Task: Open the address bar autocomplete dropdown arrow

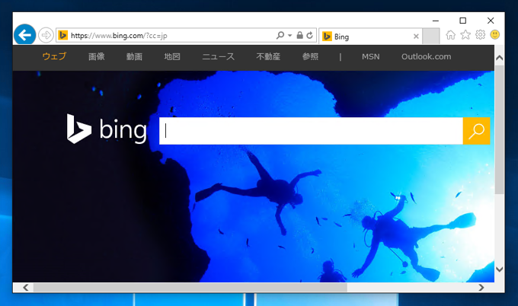Action: click(289, 35)
